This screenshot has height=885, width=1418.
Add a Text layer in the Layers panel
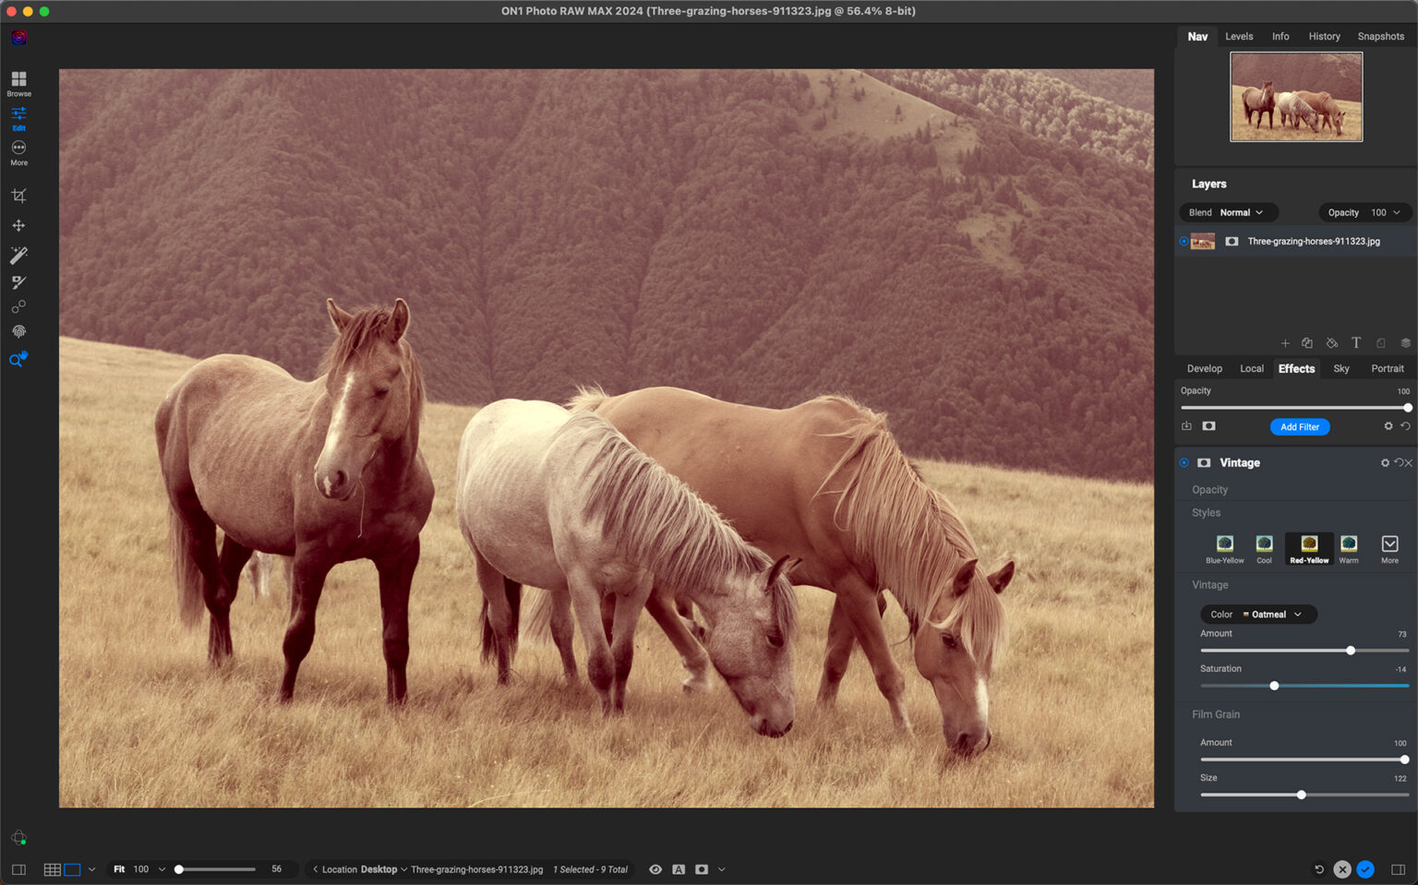1355,342
